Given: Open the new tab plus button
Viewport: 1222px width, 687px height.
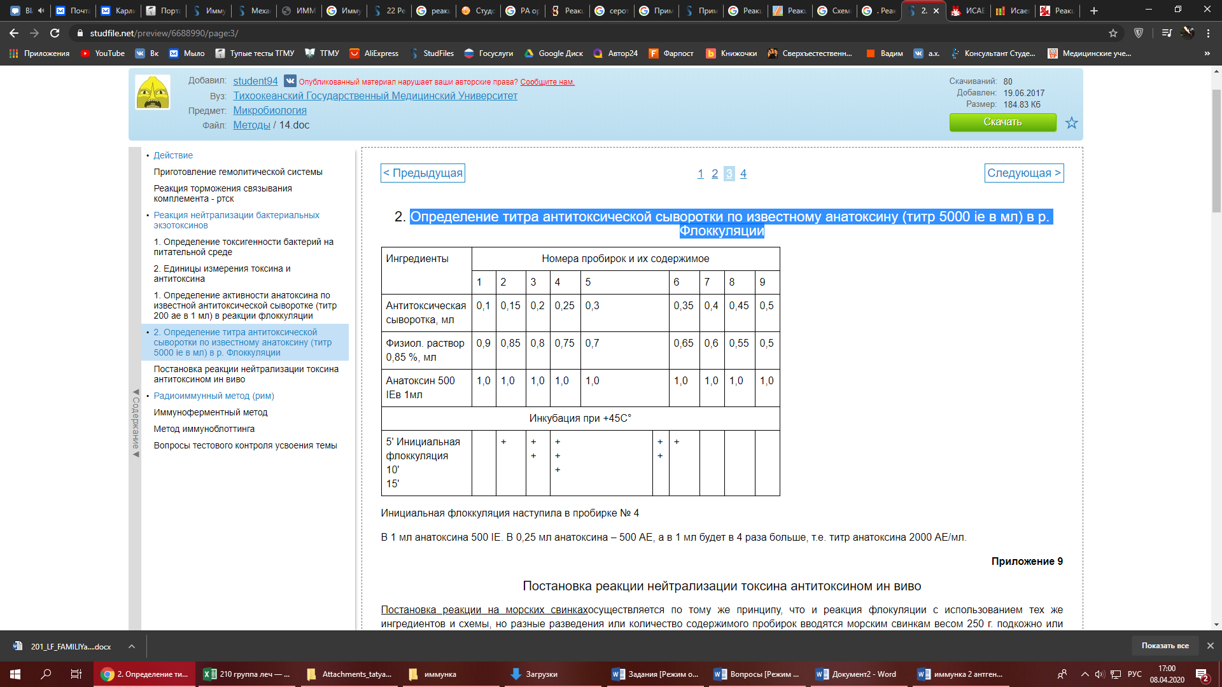Looking at the screenshot, I should coord(1094,11).
